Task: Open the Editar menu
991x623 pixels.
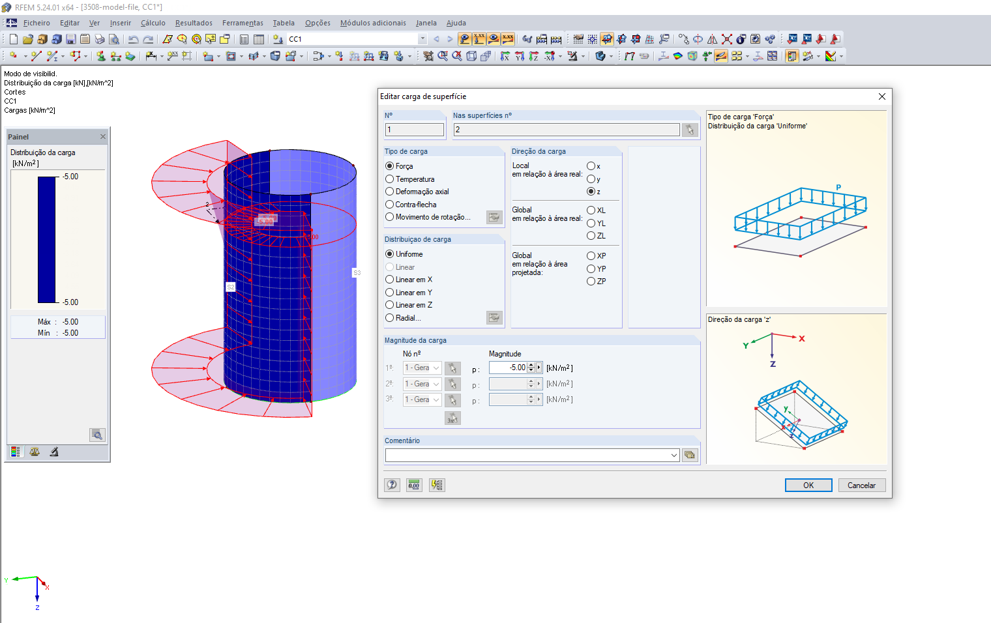Action: pyautogui.click(x=70, y=23)
